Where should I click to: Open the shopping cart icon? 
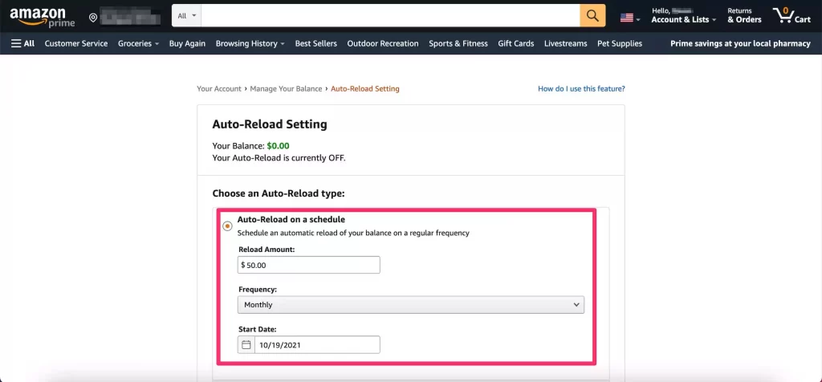(x=791, y=16)
